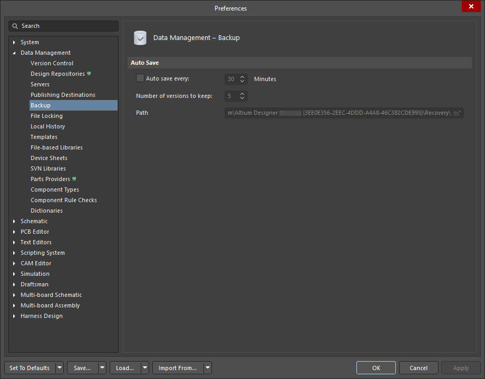
Task: Open the Save dropdown arrow
Action: pyautogui.click(x=102, y=368)
